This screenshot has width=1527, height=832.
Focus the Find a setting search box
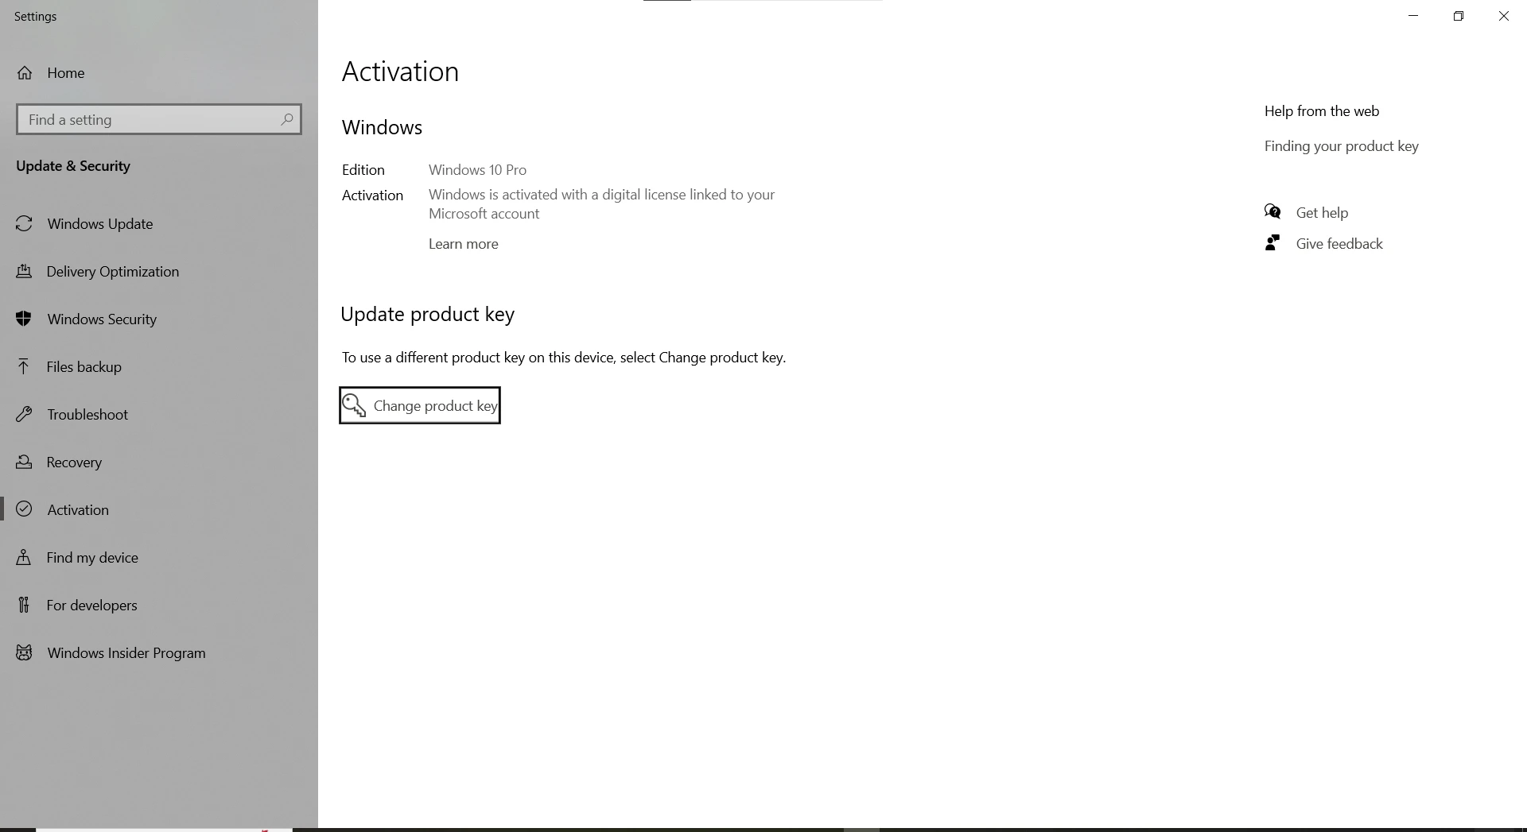pyautogui.click(x=159, y=119)
